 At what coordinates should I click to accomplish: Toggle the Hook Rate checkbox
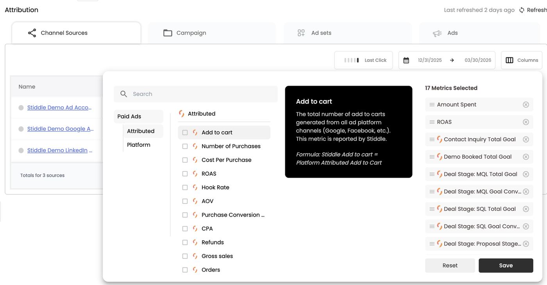[185, 187]
